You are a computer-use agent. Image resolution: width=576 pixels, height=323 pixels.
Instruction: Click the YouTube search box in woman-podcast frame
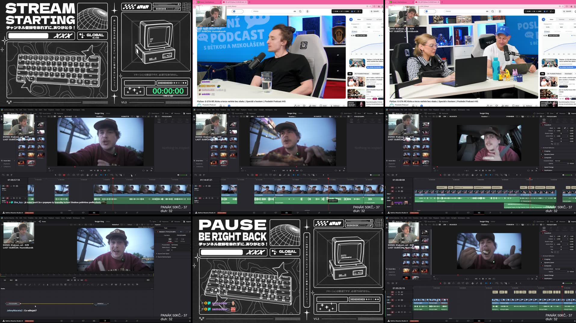467,11
